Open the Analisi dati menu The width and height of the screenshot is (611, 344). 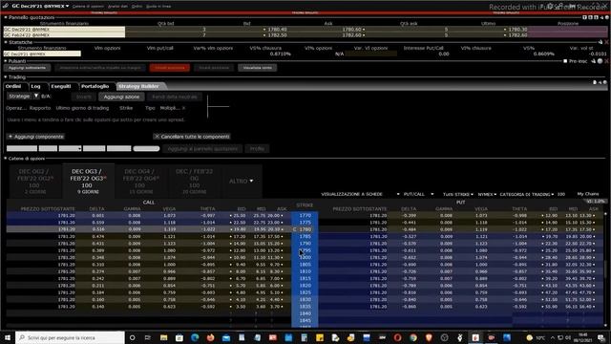tap(117, 7)
